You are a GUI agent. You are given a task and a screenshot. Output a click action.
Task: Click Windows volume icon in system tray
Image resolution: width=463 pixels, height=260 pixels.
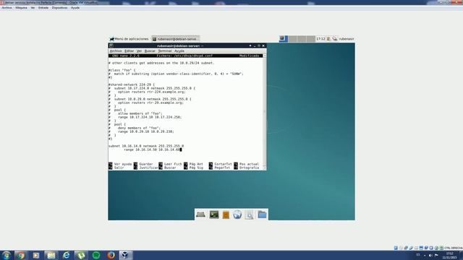tap(430, 255)
